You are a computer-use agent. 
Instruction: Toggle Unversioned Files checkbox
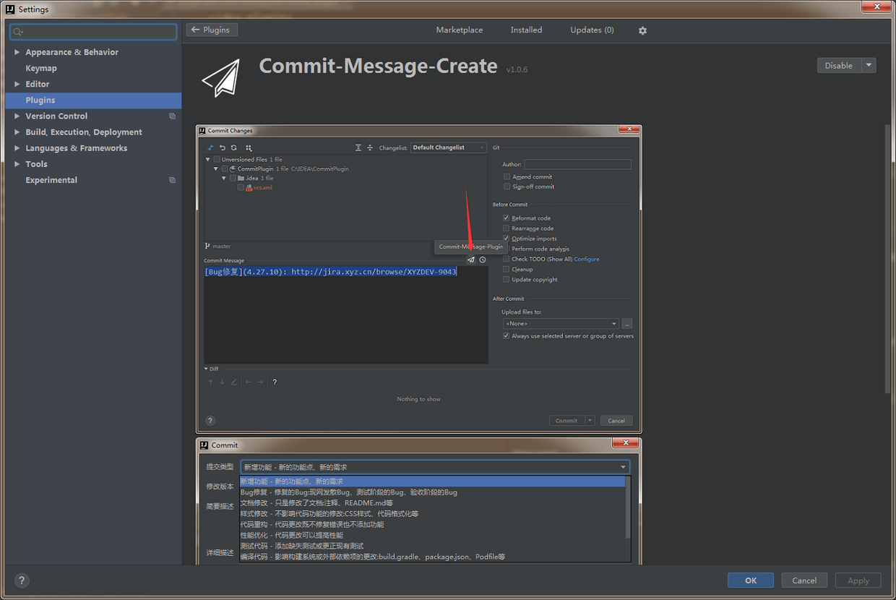(217, 159)
